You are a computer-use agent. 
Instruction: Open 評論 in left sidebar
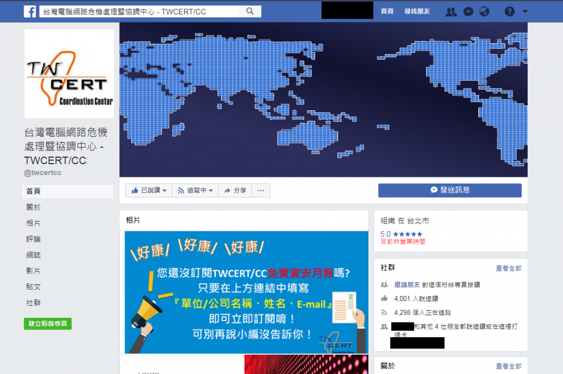point(34,239)
